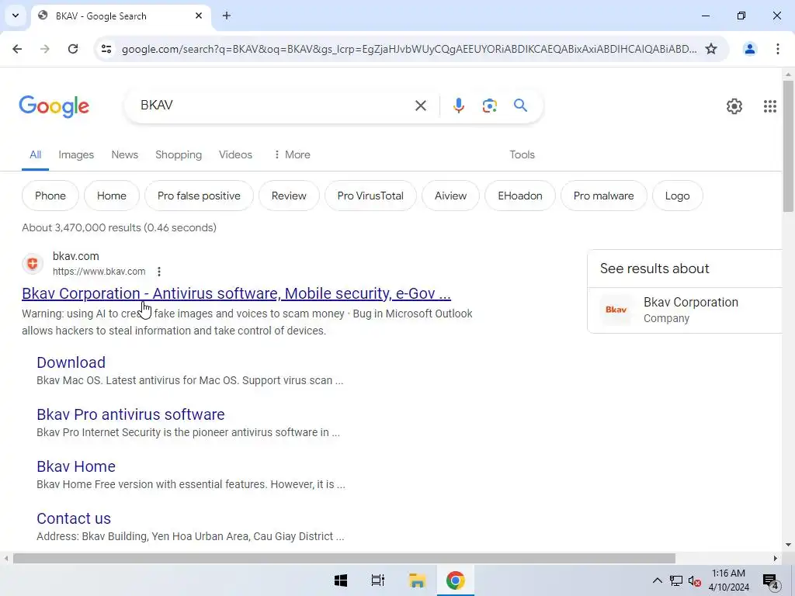Image resolution: width=795 pixels, height=596 pixels.
Task: Switch to the Shopping tab
Action: coord(179,154)
